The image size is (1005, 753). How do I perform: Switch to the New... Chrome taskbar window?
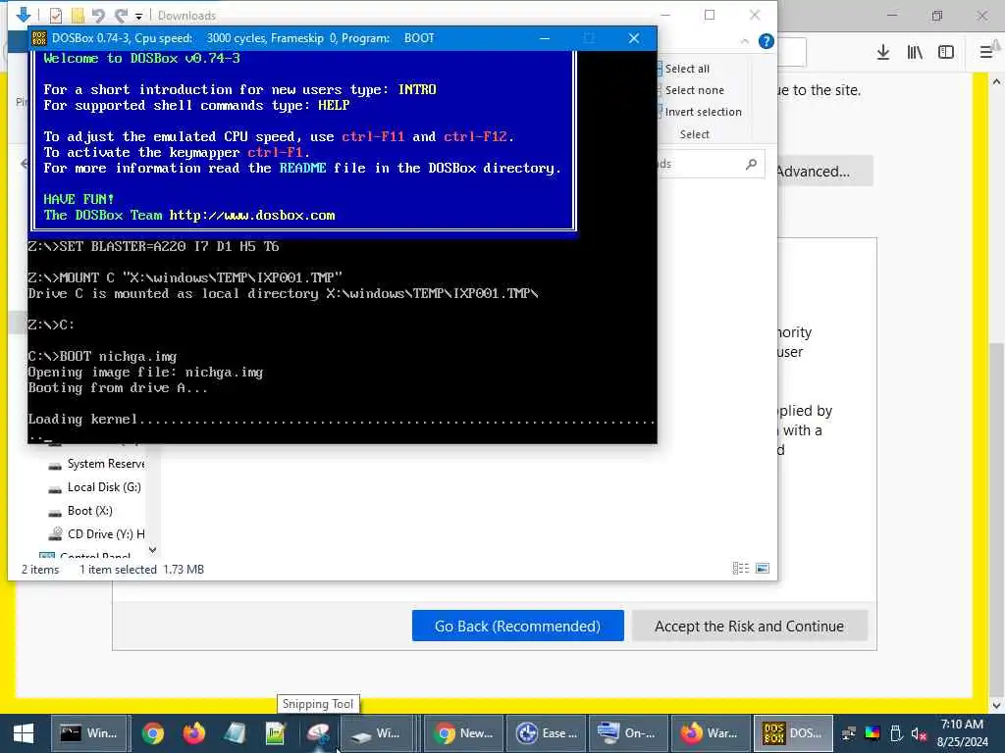coord(463,733)
